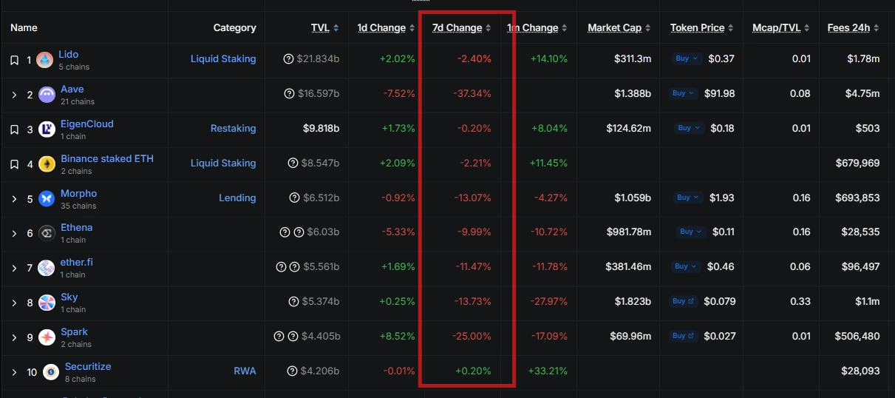Click the Sky protocol logo
The height and width of the screenshot is (398, 895).
[x=47, y=303]
